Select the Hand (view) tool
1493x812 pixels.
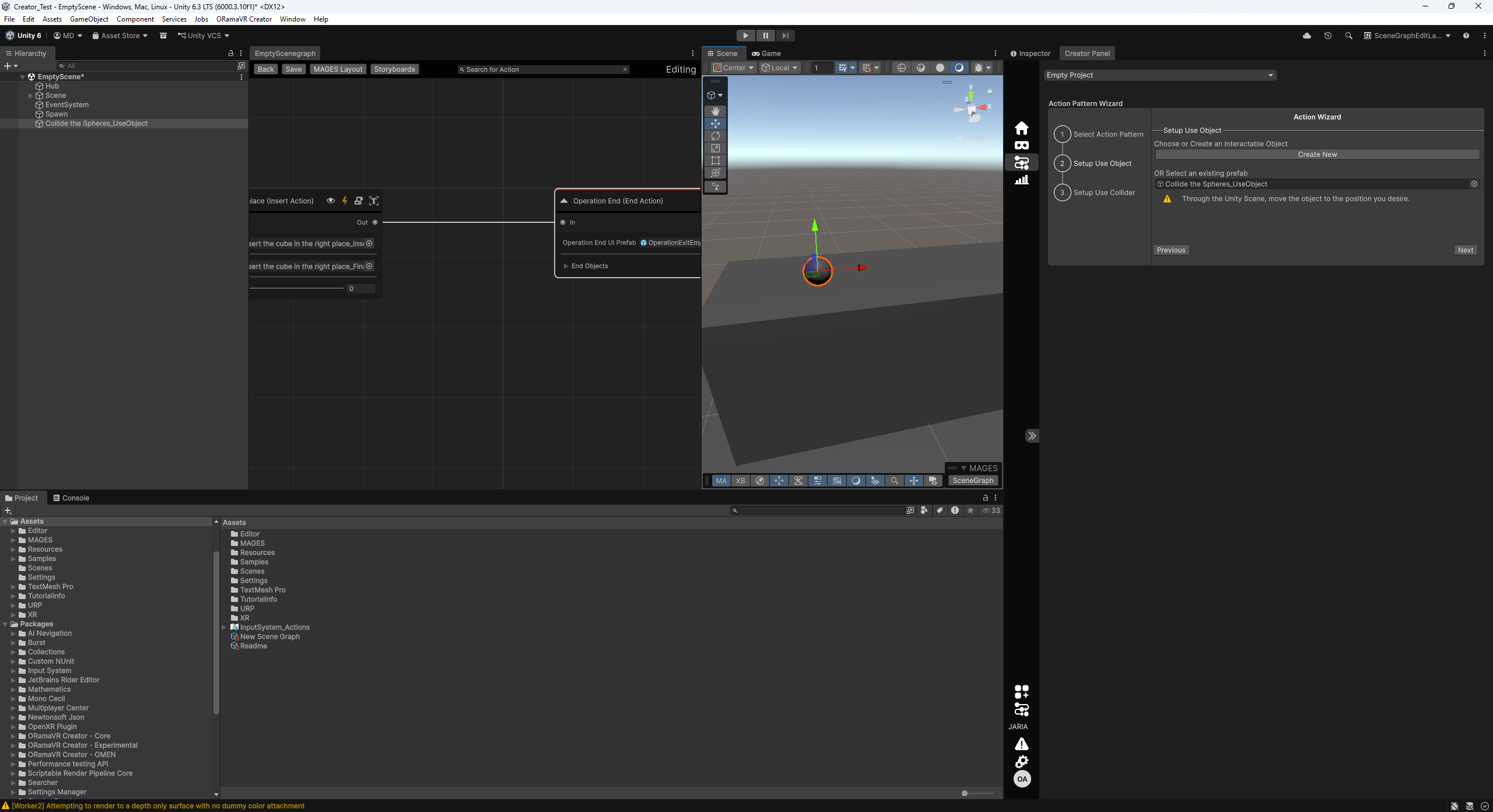point(716,111)
